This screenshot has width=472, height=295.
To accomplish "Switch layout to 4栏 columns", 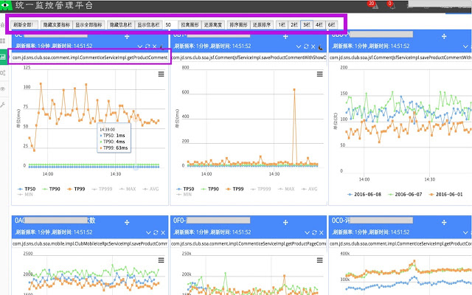I will (x=319, y=24).
